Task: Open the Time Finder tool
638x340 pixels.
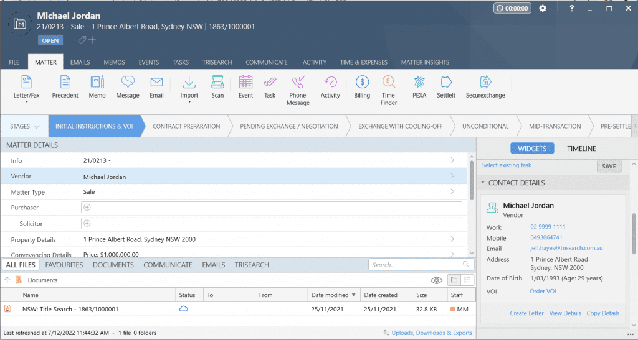Action: 388,82
